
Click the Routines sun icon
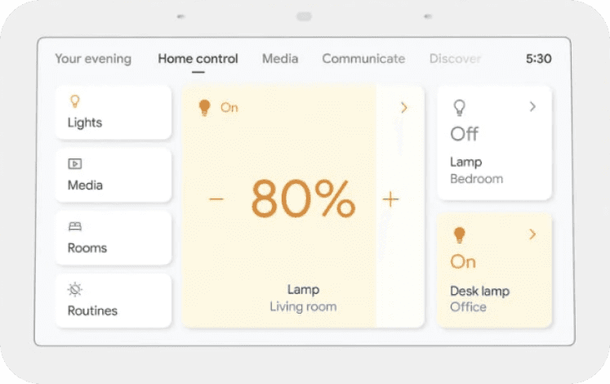(x=74, y=289)
